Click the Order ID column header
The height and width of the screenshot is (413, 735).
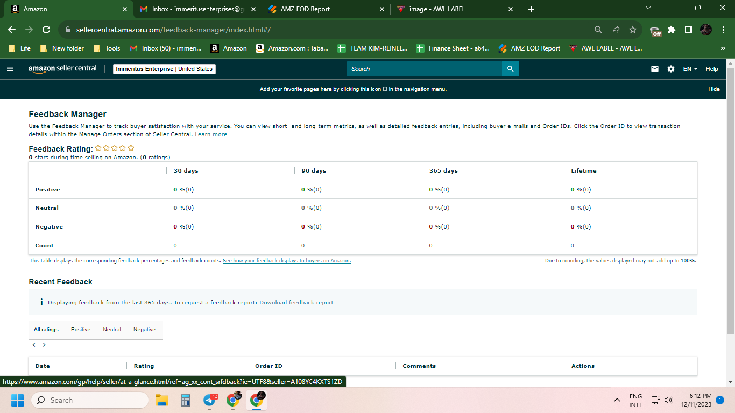(x=268, y=366)
